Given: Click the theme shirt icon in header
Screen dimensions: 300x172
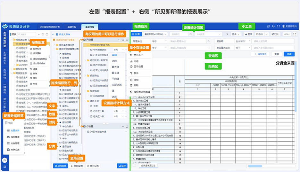Looking at the screenshot, I should point(268,26).
